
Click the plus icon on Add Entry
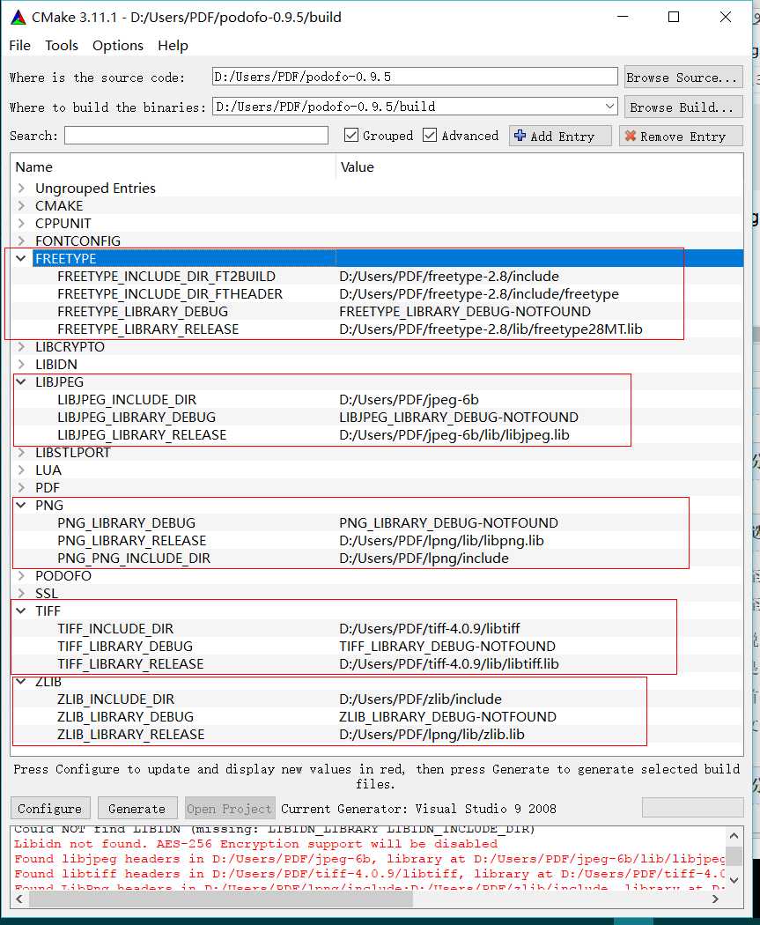pos(520,136)
